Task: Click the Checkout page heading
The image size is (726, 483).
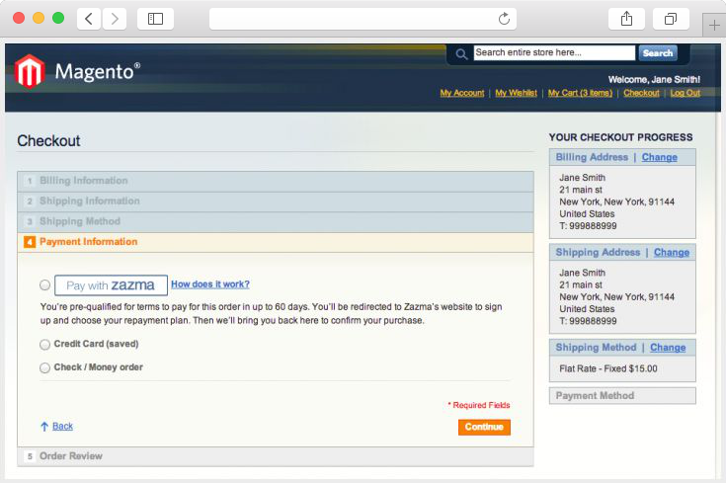Action: coord(48,141)
